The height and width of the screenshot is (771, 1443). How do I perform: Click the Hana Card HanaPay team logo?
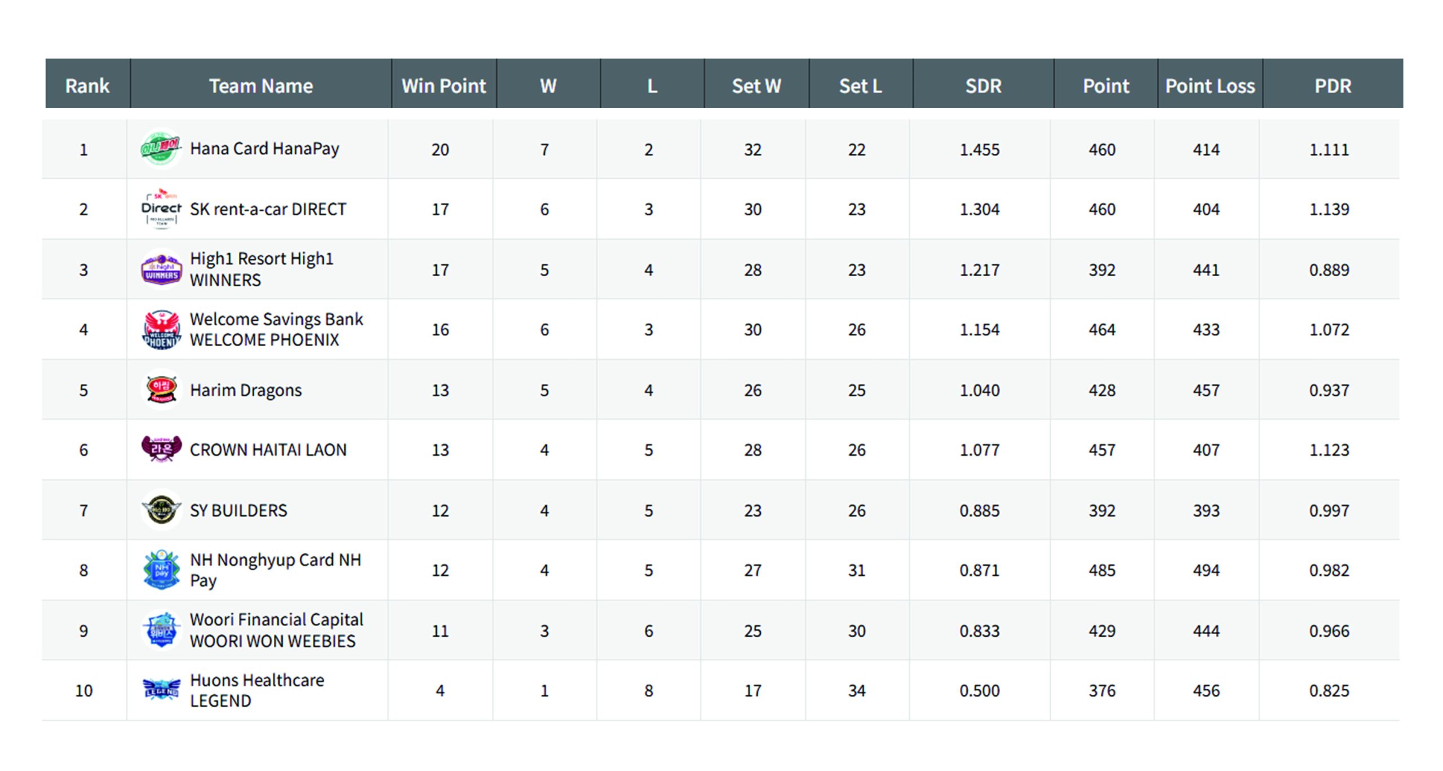161,149
